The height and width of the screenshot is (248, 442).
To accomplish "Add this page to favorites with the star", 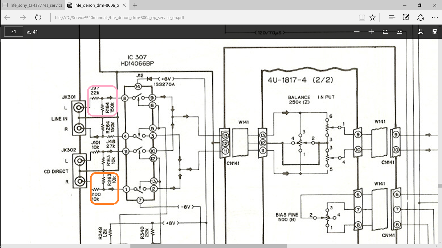I will pos(372,17).
